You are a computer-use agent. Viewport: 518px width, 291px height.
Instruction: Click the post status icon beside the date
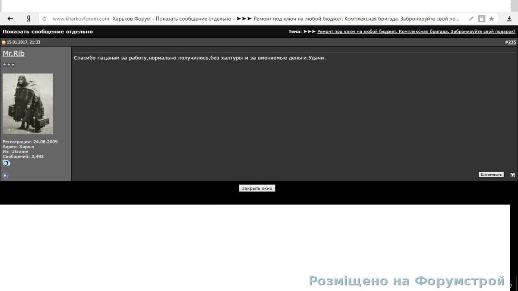point(3,42)
